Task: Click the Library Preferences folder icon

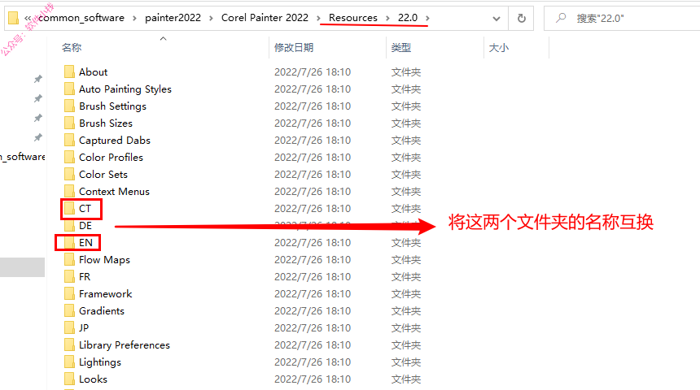Action: click(69, 345)
